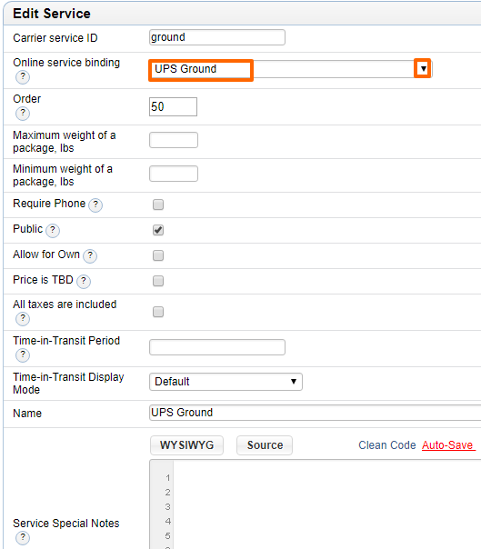Click Price is TBD help icon

pyautogui.click(x=84, y=281)
